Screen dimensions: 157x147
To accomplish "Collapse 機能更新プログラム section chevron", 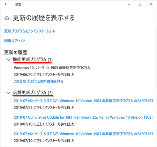I will [8, 60].
